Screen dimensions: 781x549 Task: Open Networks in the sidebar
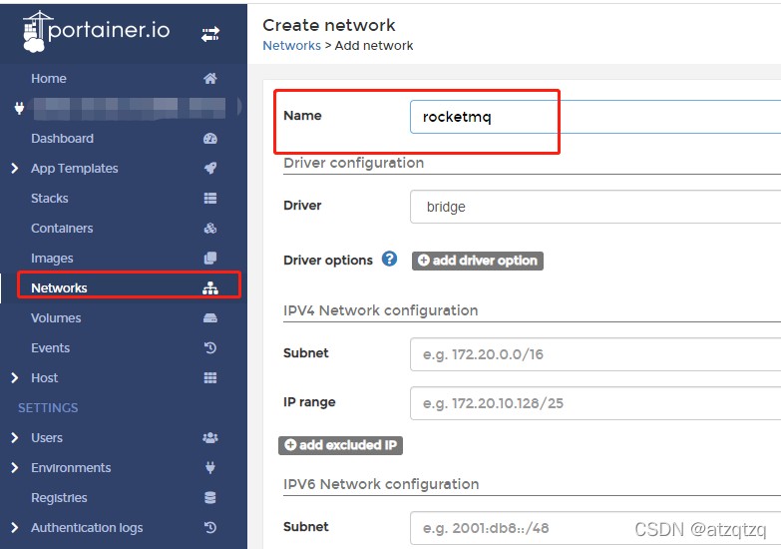tap(59, 288)
